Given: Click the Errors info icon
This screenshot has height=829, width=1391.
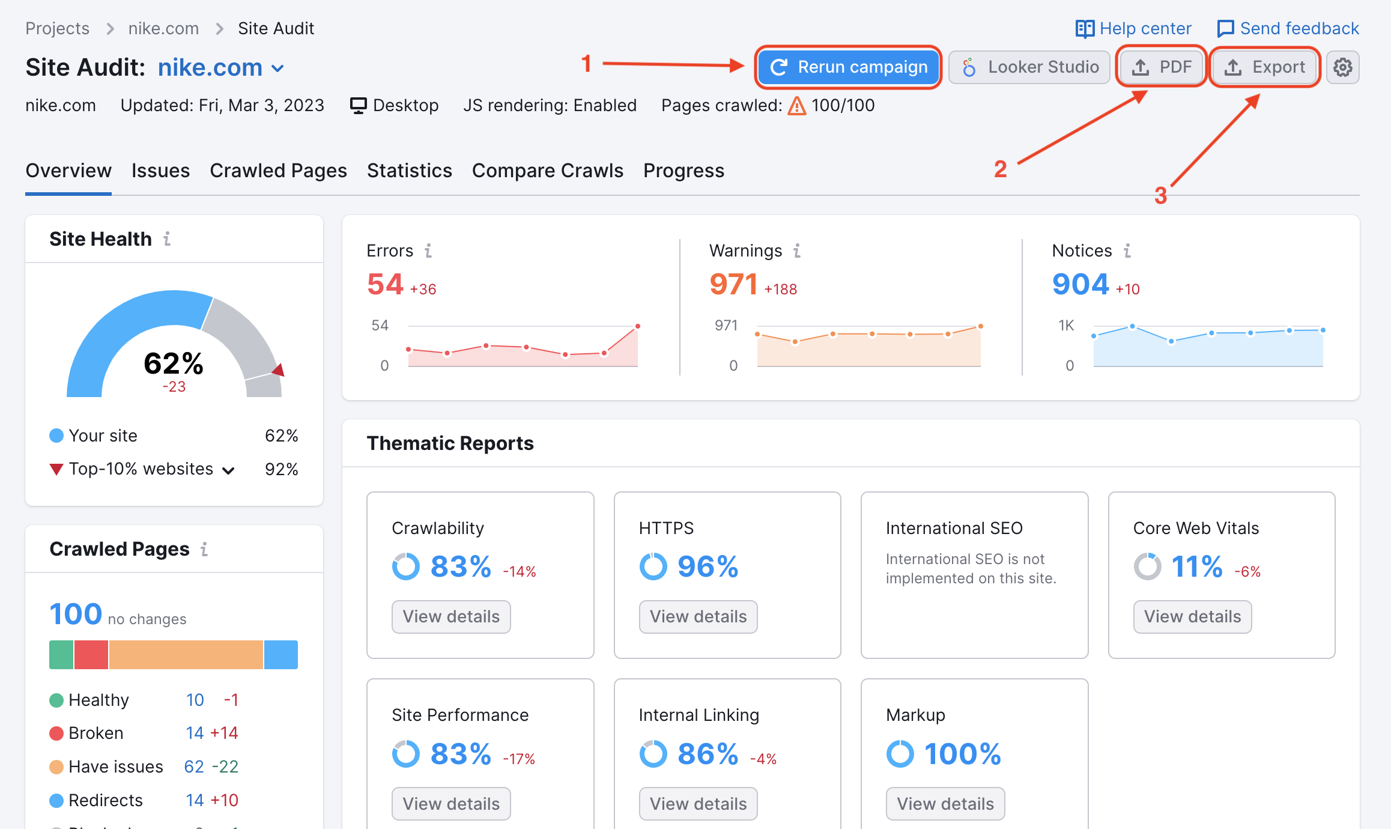Looking at the screenshot, I should click(428, 251).
